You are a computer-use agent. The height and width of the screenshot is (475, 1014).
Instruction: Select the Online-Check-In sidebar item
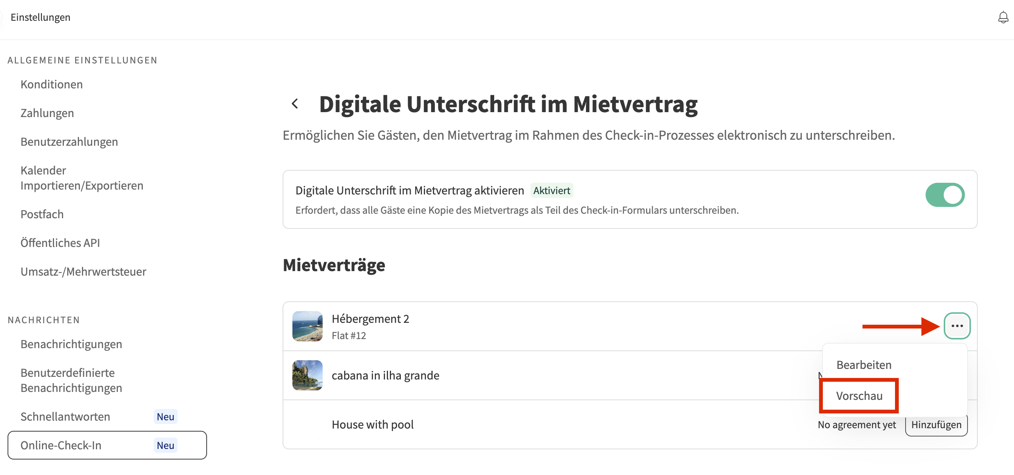61,445
